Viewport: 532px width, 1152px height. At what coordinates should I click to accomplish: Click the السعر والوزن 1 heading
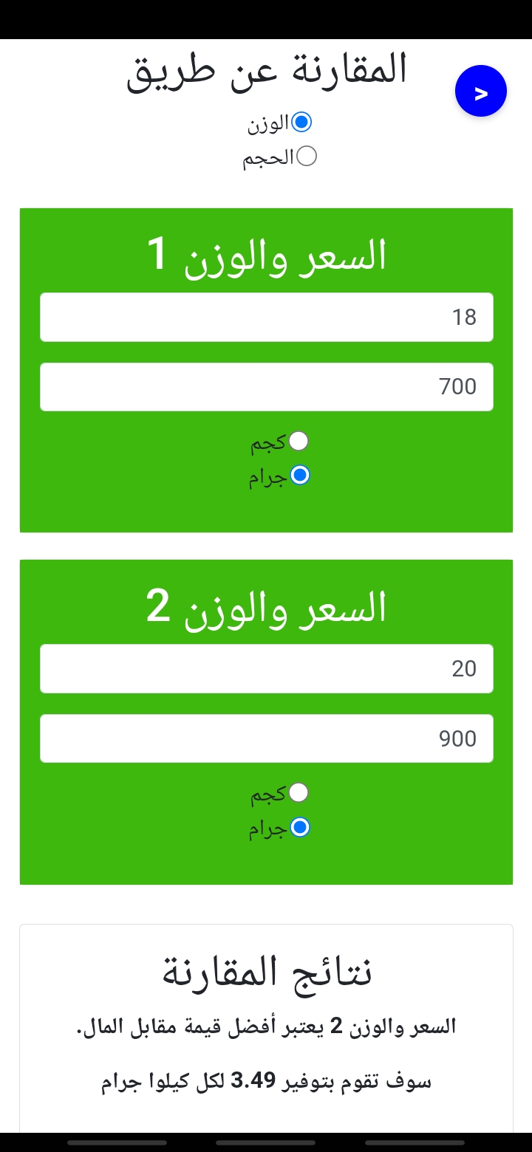(267, 255)
